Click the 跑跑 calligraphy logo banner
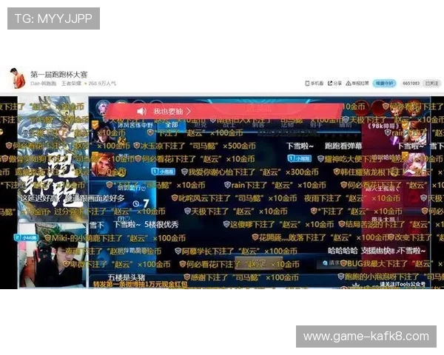The image size is (444, 355). tap(53, 178)
